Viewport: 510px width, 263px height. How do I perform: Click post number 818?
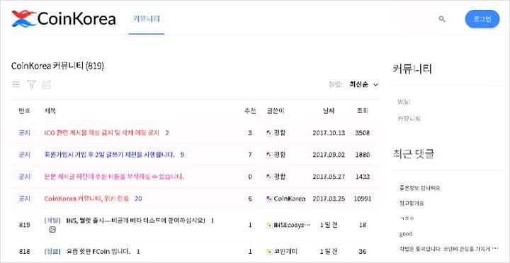(24, 252)
